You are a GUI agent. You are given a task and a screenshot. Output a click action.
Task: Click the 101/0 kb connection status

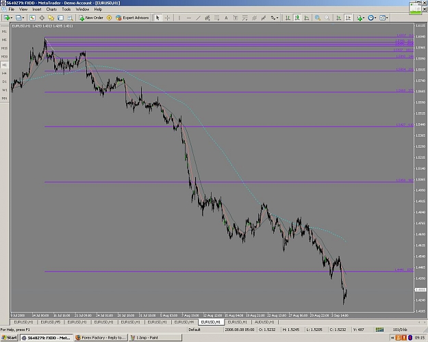400,330
